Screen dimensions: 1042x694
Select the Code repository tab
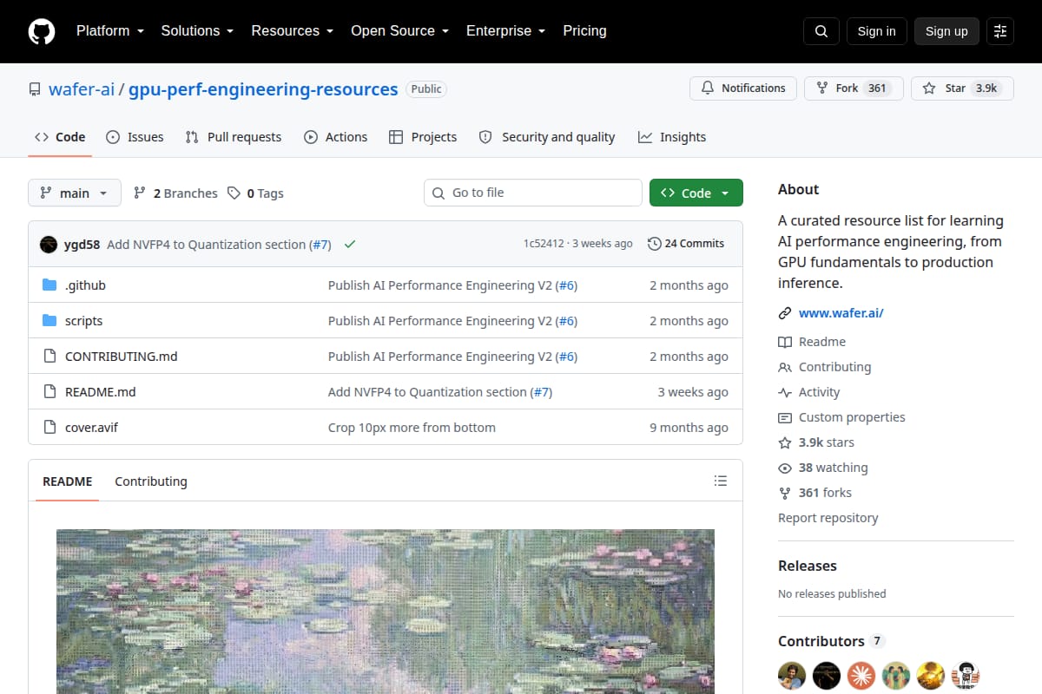pyautogui.click(x=60, y=137)
